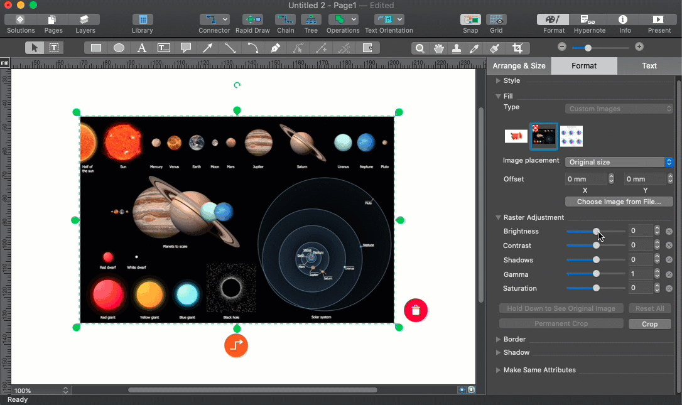Open the Library panel
The image size is (682, 405).
point(143,20)
